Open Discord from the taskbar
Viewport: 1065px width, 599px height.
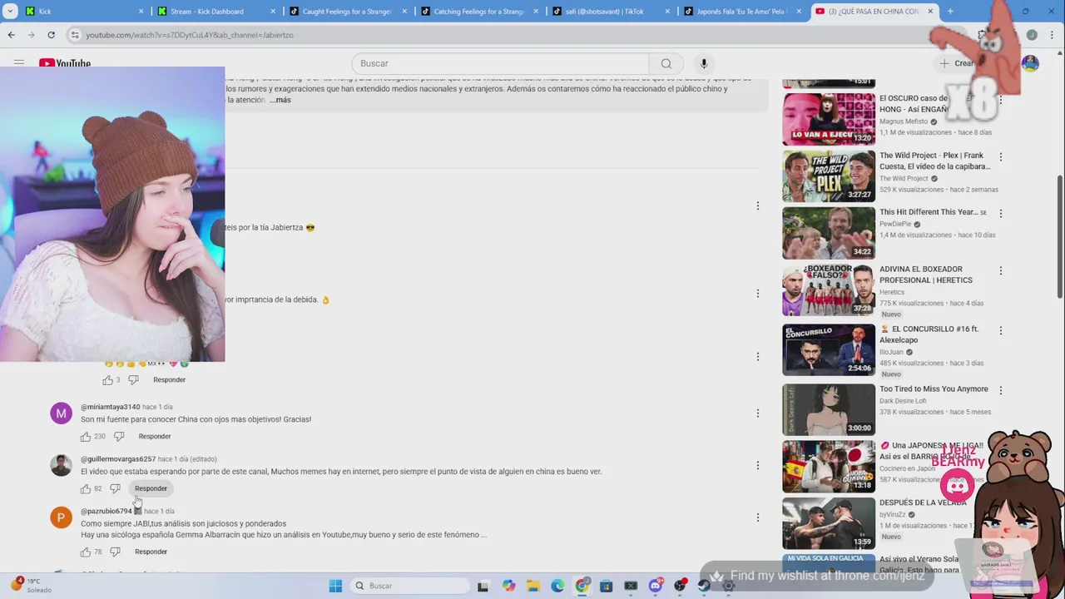click(x=656, y=586)
